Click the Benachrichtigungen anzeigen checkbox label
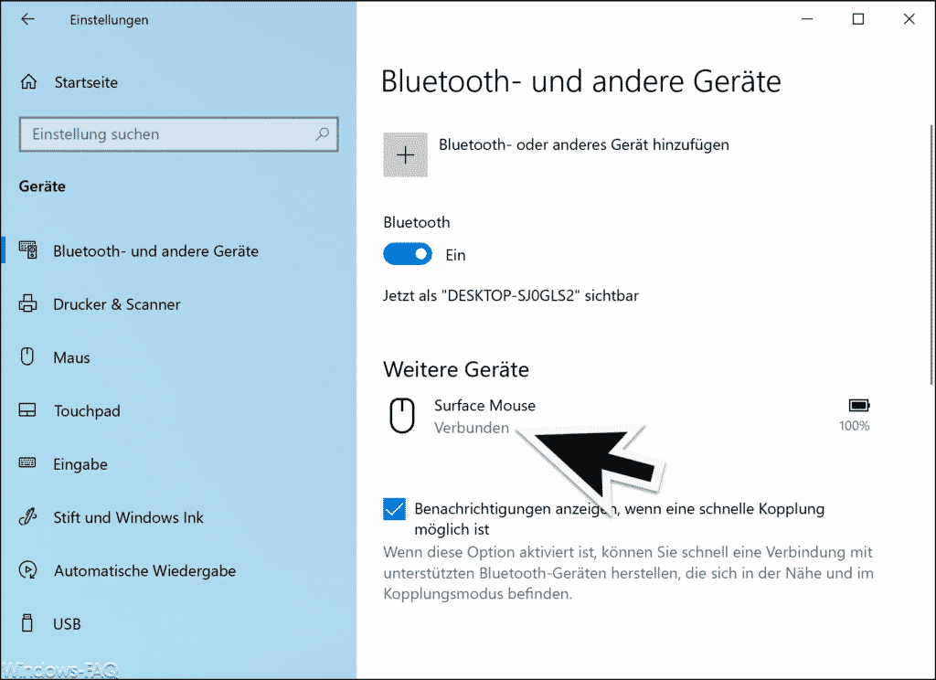936x680 pixels. (620, 519)
